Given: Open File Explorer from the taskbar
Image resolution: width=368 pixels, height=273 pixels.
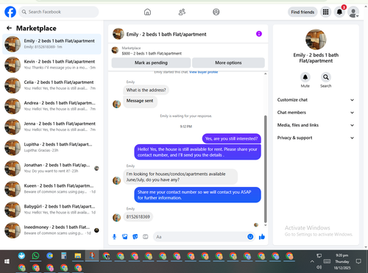Looking at the screenshot, I should click(78, 256).
